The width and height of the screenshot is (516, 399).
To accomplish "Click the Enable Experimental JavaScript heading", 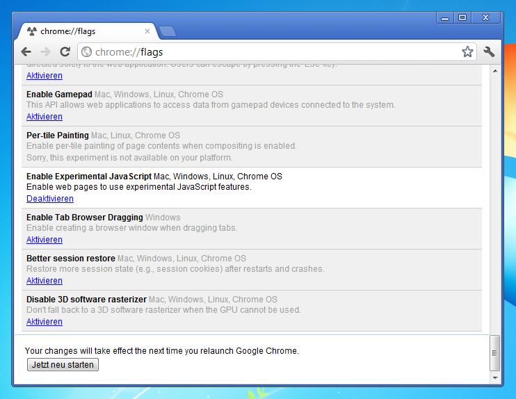I will [x=89, y=177].
